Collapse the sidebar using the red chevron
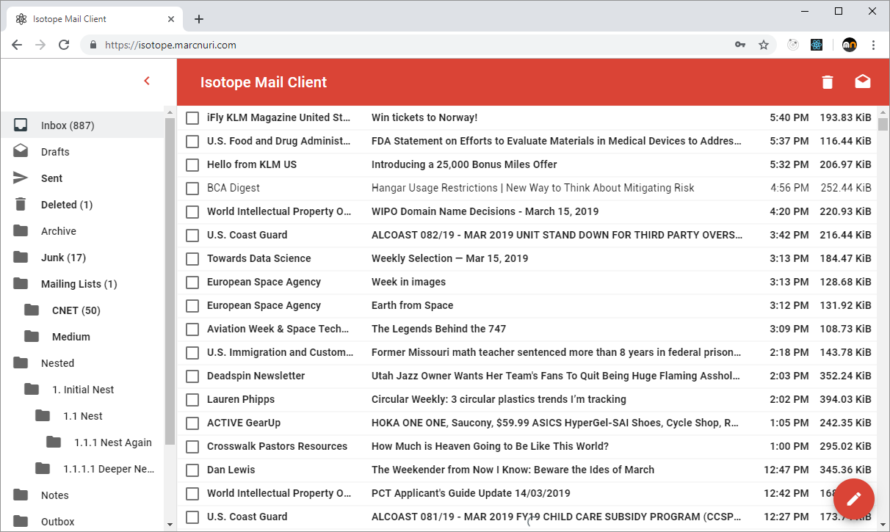The height and width of the screenshot is (532, 890). coord(147,81)
